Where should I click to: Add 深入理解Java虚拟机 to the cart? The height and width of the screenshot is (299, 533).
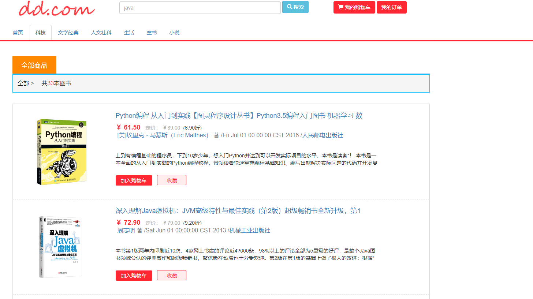tap(134, 275)
